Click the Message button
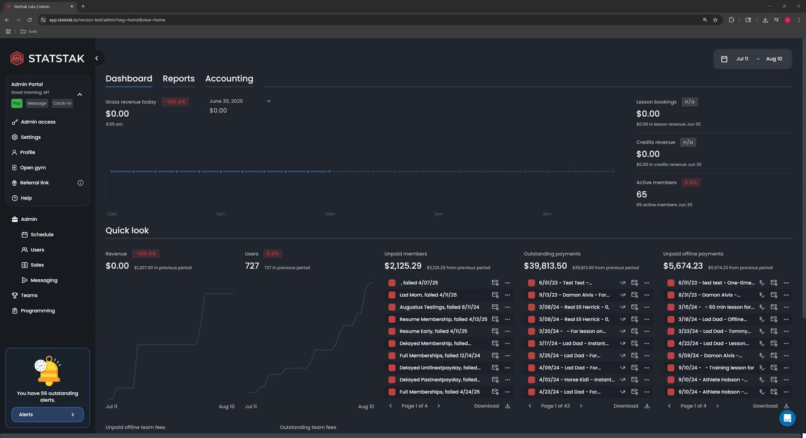This screenshot has width=806, height=438. (x=37, y=103)
